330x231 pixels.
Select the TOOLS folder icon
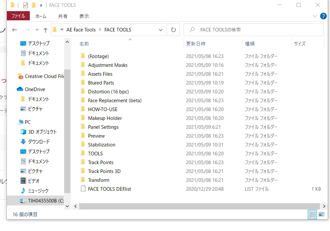pyautogui.click(x=83, y=153)
